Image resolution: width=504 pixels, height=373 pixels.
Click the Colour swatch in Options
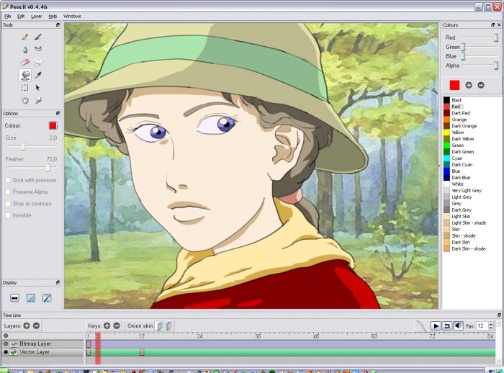pos(53,126)
